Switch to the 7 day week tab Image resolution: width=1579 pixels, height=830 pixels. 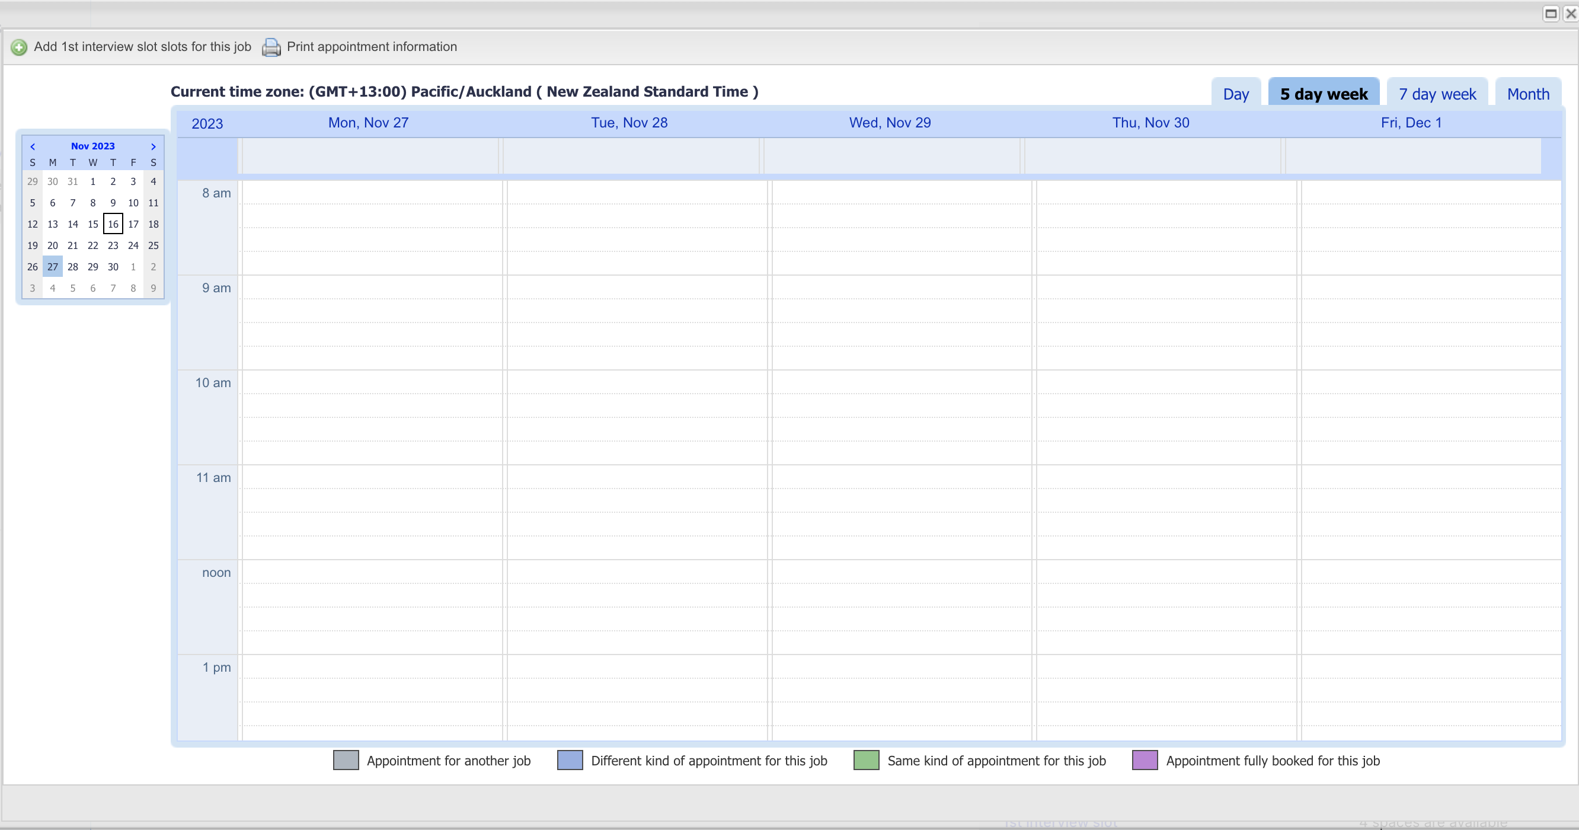pos(1437,94)
